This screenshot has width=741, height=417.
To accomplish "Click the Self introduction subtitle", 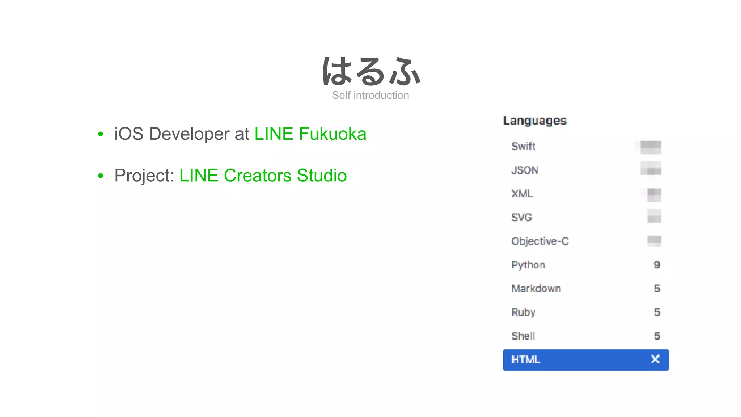I will coord(370,95).
